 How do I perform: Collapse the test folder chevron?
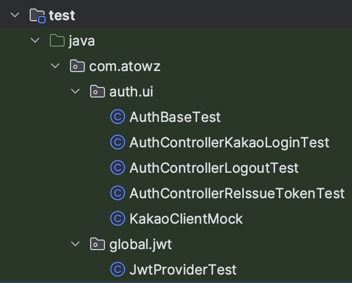pyautogui.click(x=15, y=15)
